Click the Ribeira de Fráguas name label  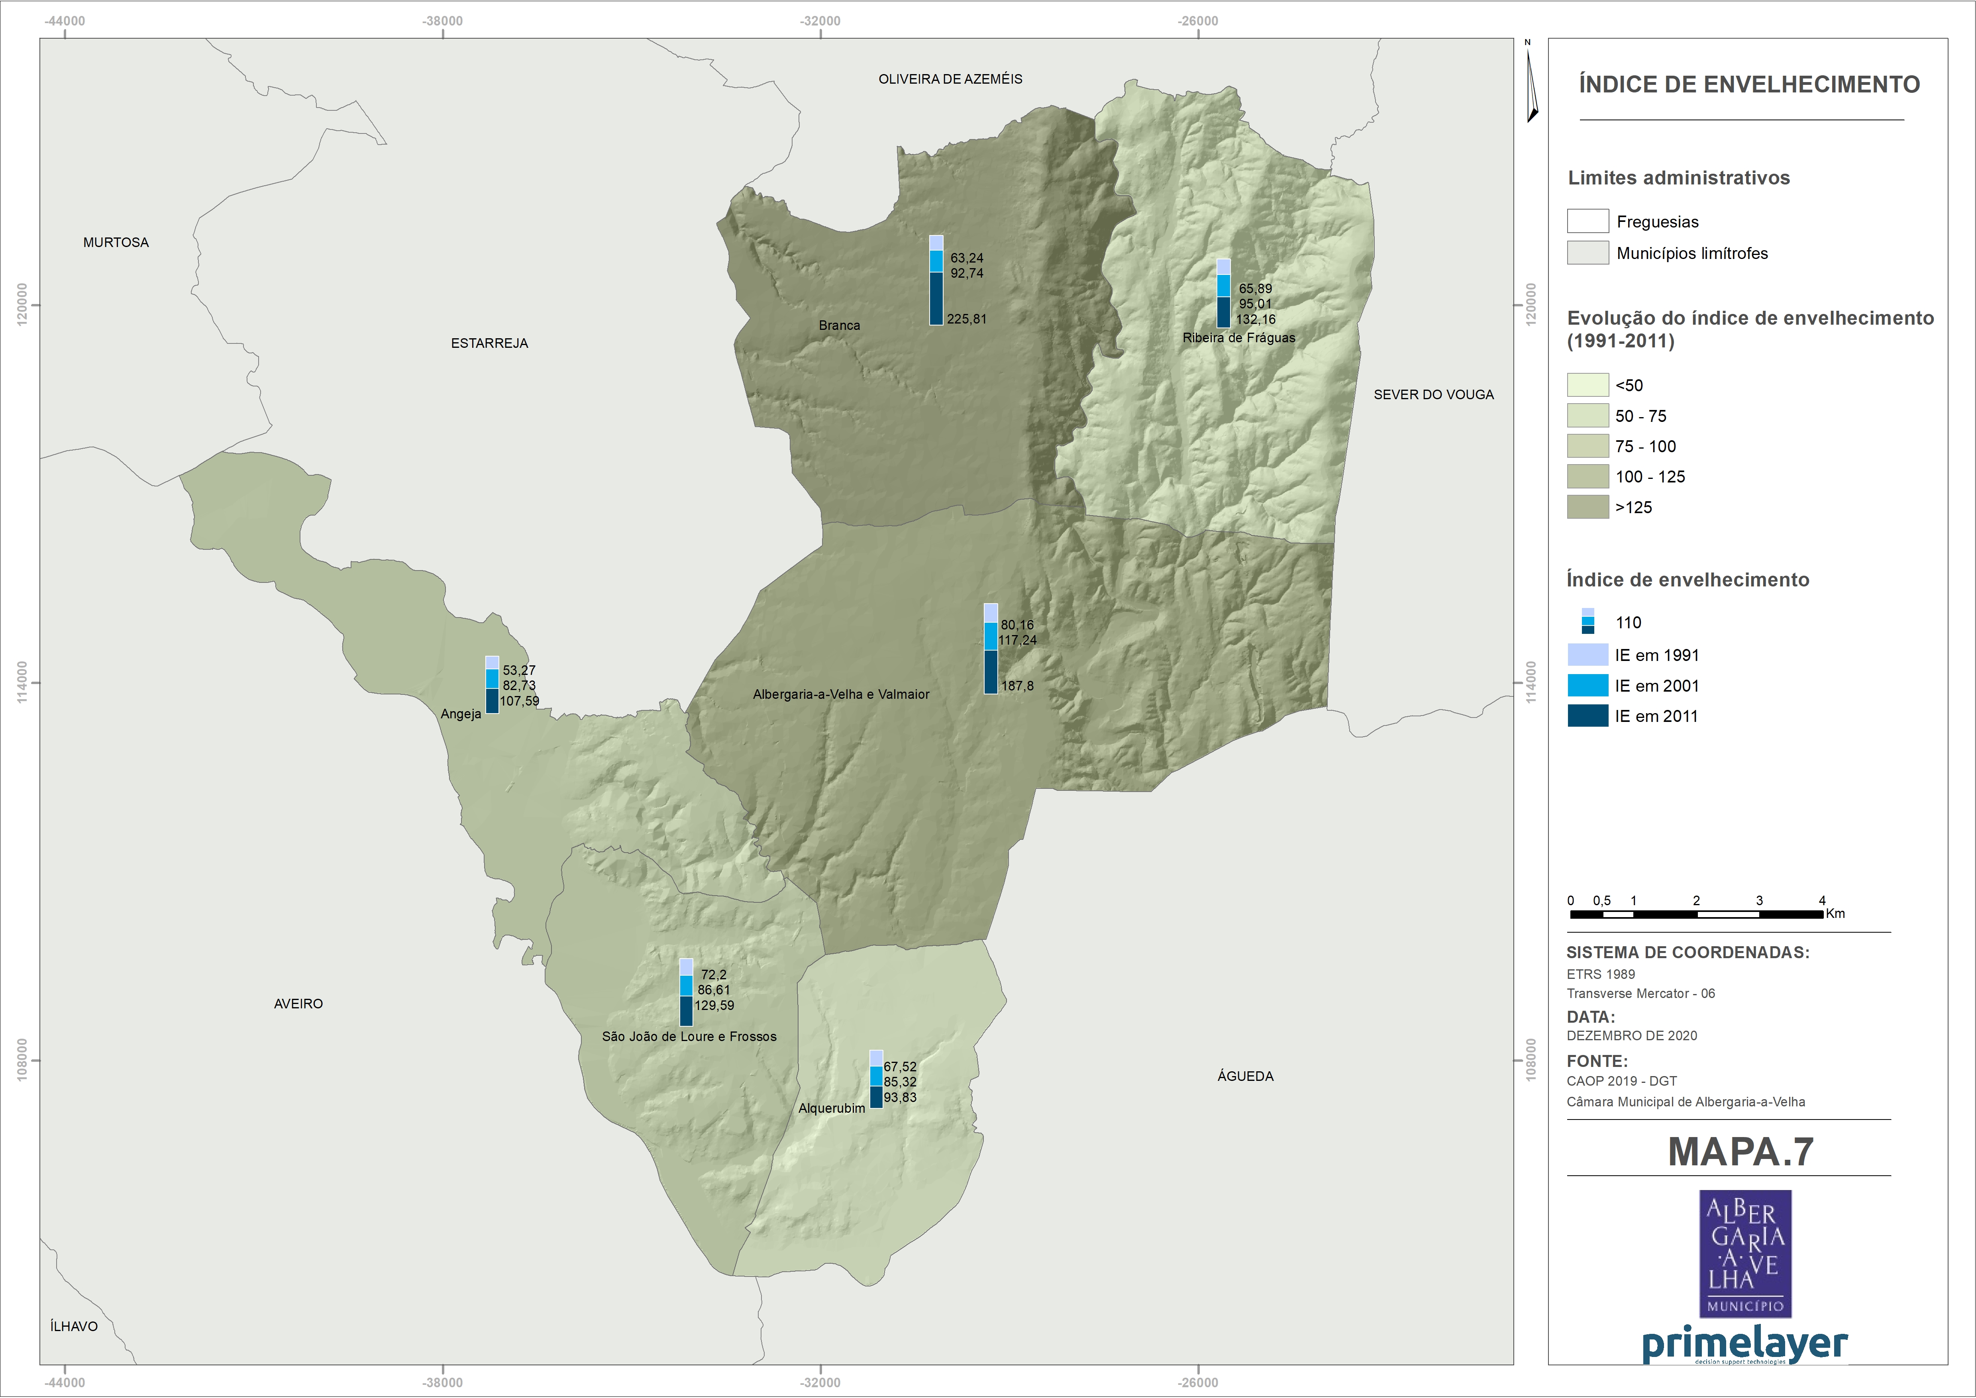coord(1239,338)
